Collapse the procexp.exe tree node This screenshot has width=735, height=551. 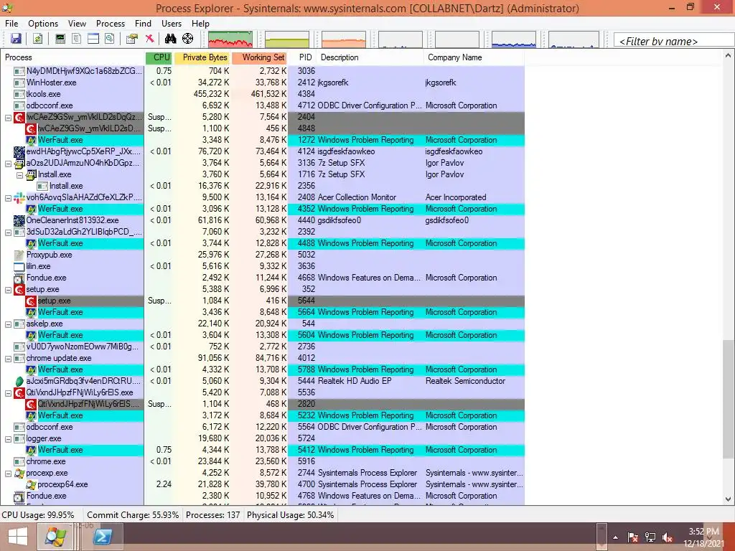point(8,474)
